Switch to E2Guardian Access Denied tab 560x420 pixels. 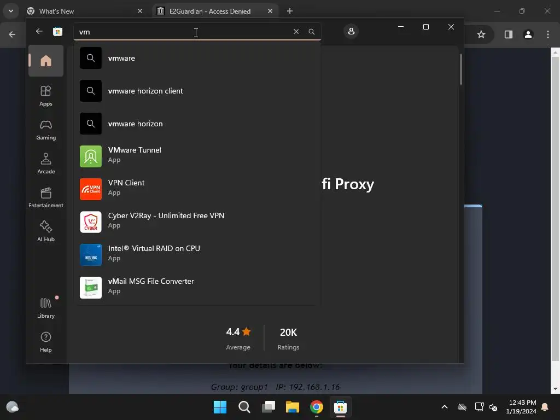(215, 11)
